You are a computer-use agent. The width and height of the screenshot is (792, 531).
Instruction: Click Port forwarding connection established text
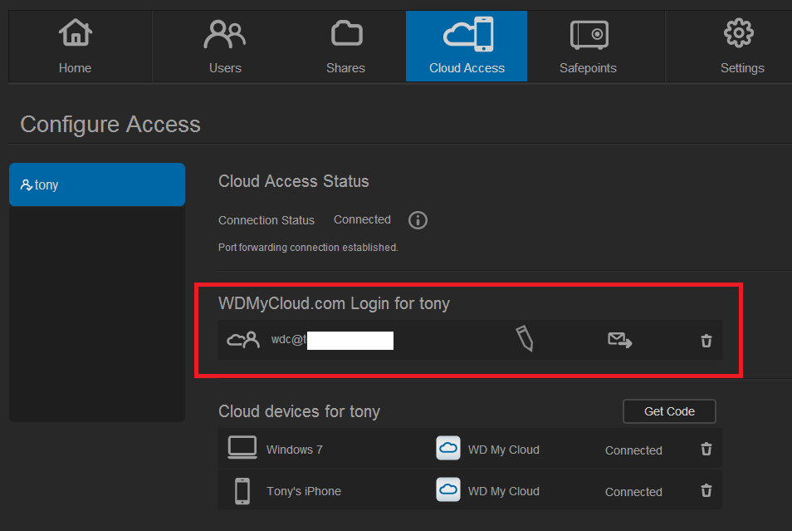(x=308, y=248)
